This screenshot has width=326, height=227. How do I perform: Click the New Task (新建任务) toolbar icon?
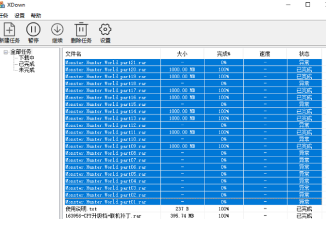click(9, 29)
